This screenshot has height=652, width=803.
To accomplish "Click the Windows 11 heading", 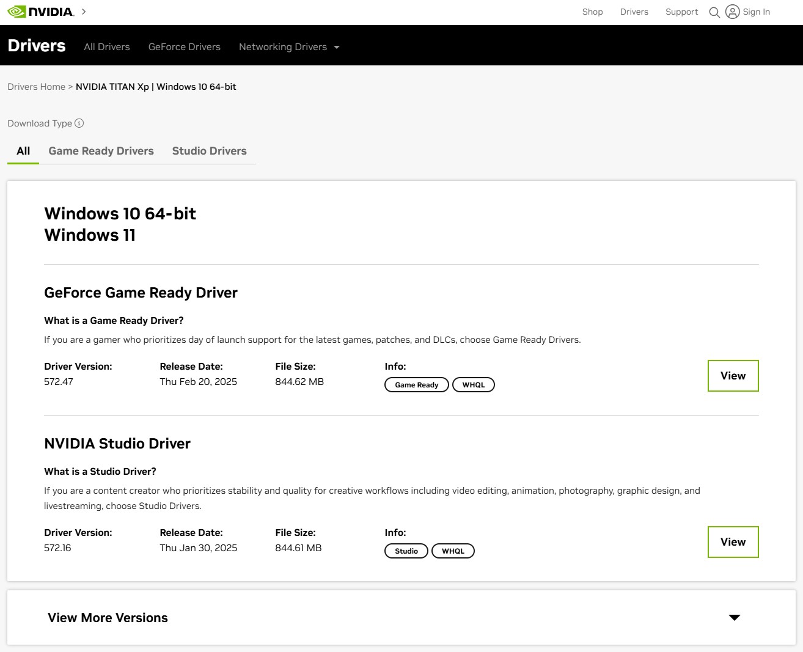I will [x=90, y=235].
